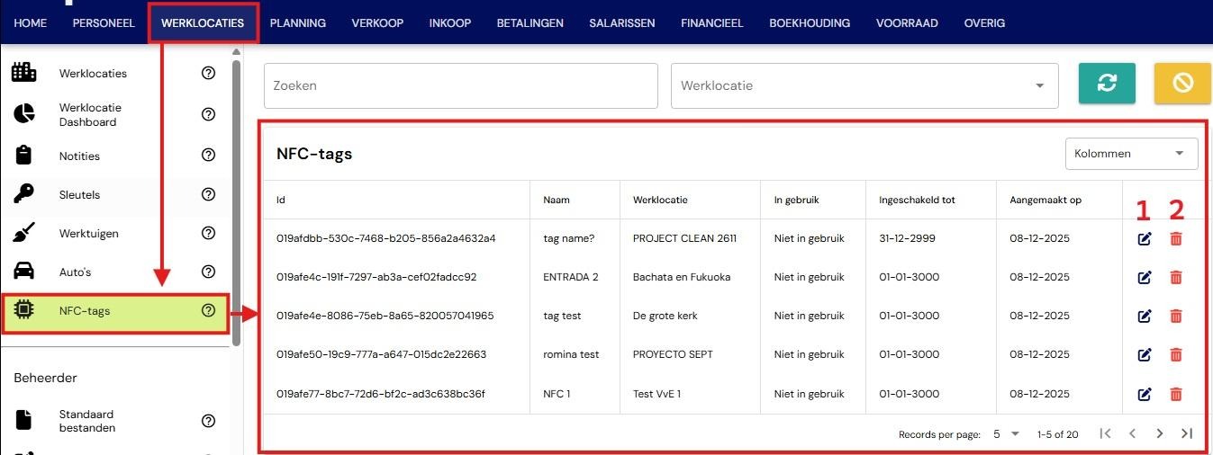The height and width of the screenshot is (455, 1213).
Task: Edit the 'tag name?' NFC tag row
Action: (x=1145, y=238)
